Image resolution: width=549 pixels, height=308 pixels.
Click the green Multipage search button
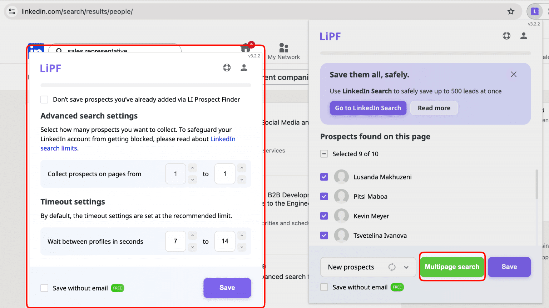tap(452, 267)
